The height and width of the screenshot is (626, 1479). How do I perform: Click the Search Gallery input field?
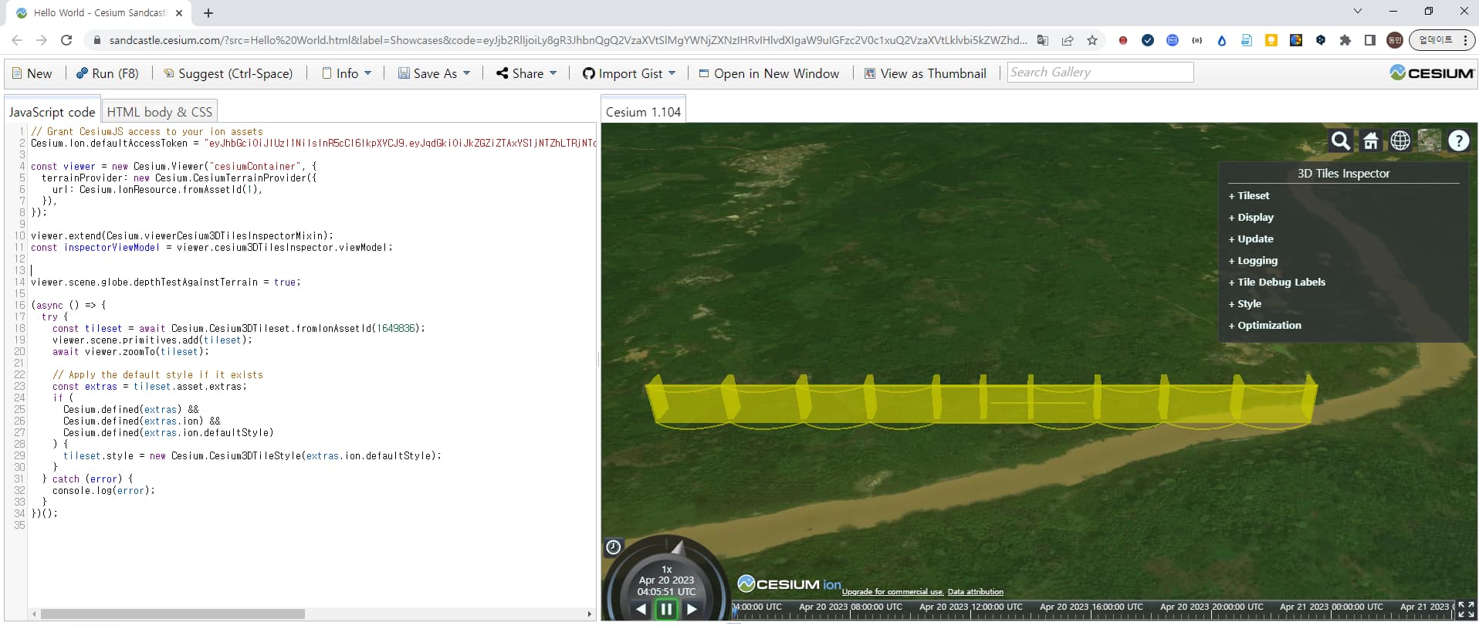pos(1100,73)
